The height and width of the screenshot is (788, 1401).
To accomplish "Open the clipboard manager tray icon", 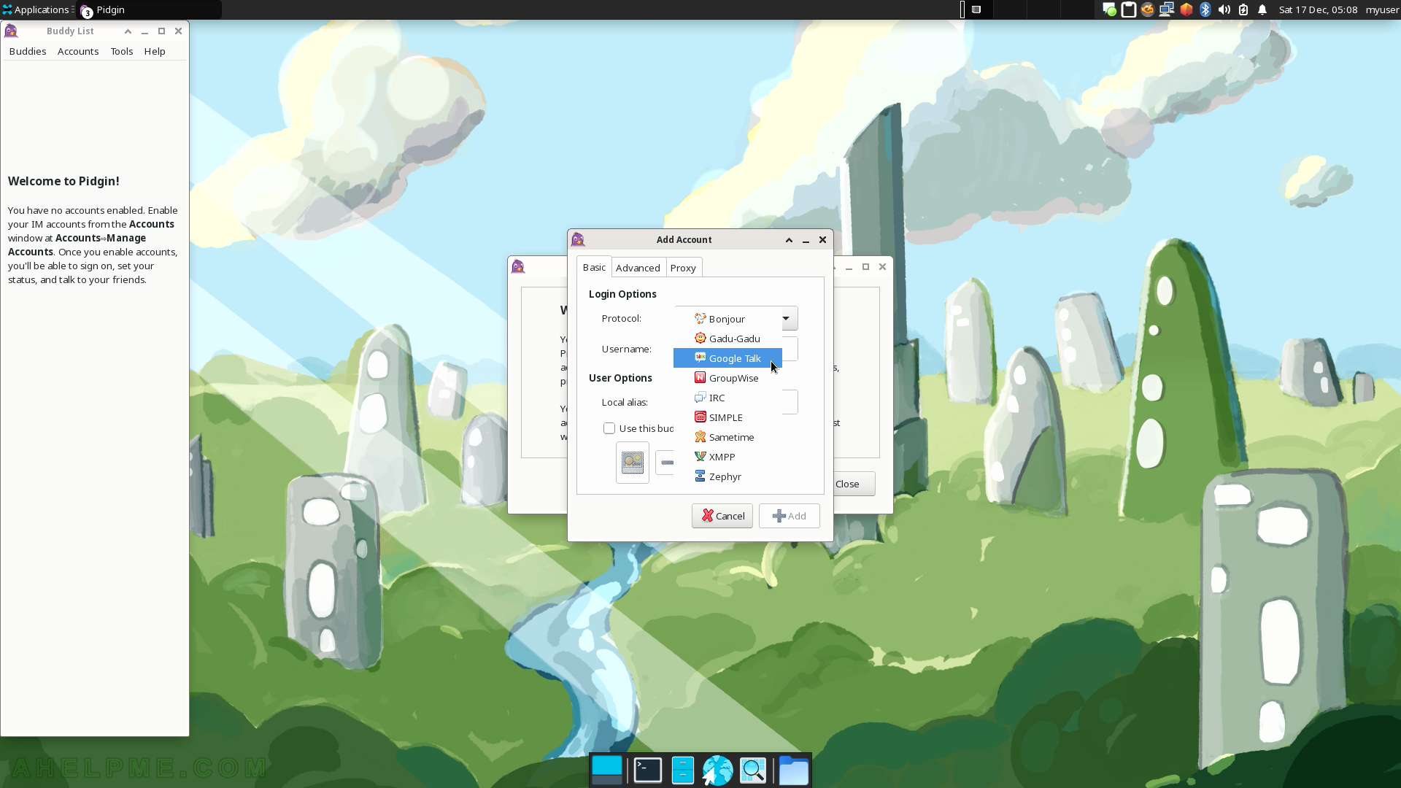I will point(1128,9).
